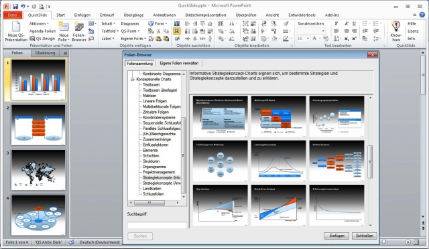The width and height of the screenshot is (429, 249).
Task: Select the Matrizen tree item
Action: click(149, 96)
